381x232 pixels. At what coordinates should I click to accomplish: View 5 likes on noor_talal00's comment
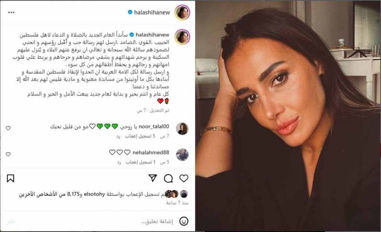point(140,136)
